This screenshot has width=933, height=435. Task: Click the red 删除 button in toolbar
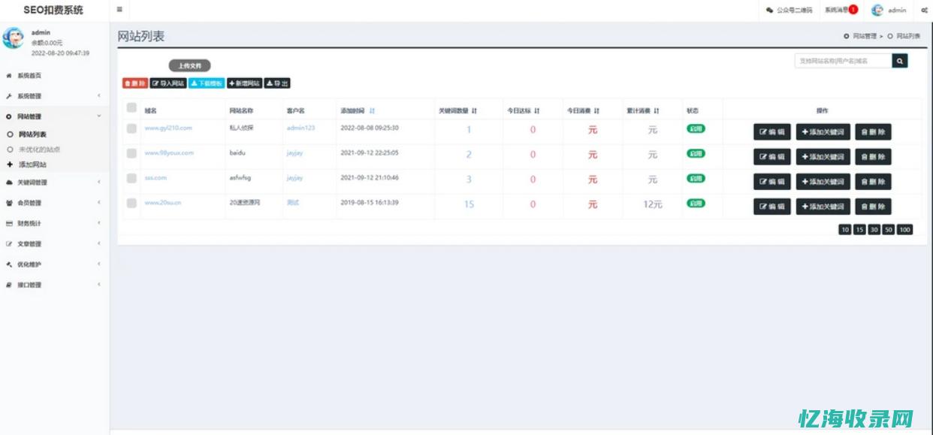[x=134, y=83]
